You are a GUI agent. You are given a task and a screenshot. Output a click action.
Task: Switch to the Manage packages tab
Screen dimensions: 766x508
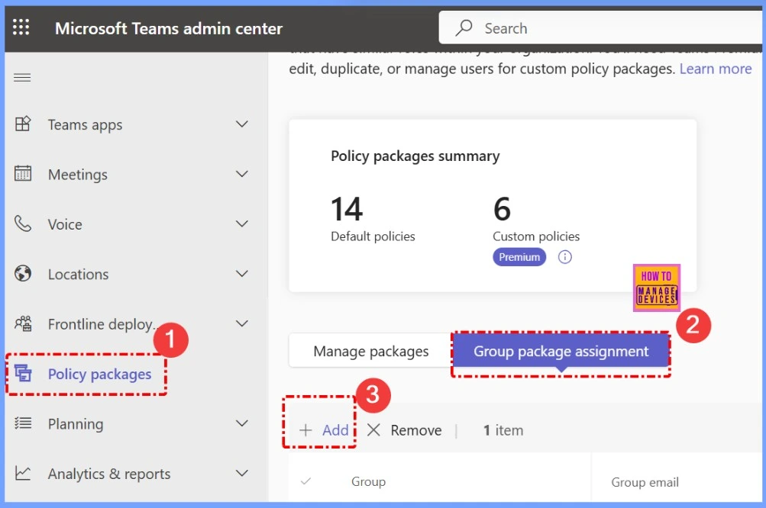tap(371, 351)
